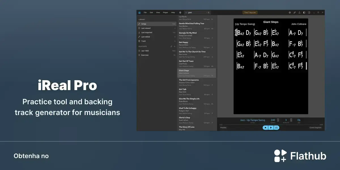Increase tempo with the up arrow
This screenshot has height=170, width=340.
(x=278, y=119)
